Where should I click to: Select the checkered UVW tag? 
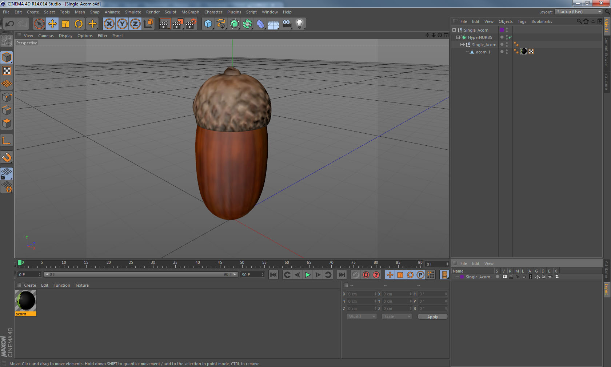point(531,52)
